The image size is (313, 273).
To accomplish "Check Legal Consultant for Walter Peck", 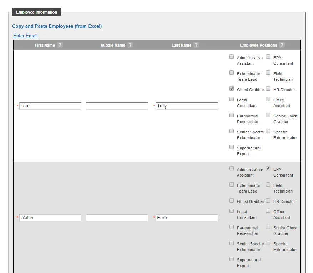I will click(232, 211).
